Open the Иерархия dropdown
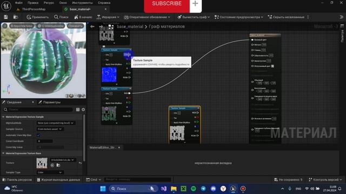The width and height of the screenshot is (346, 194). (x=108, y=17)
